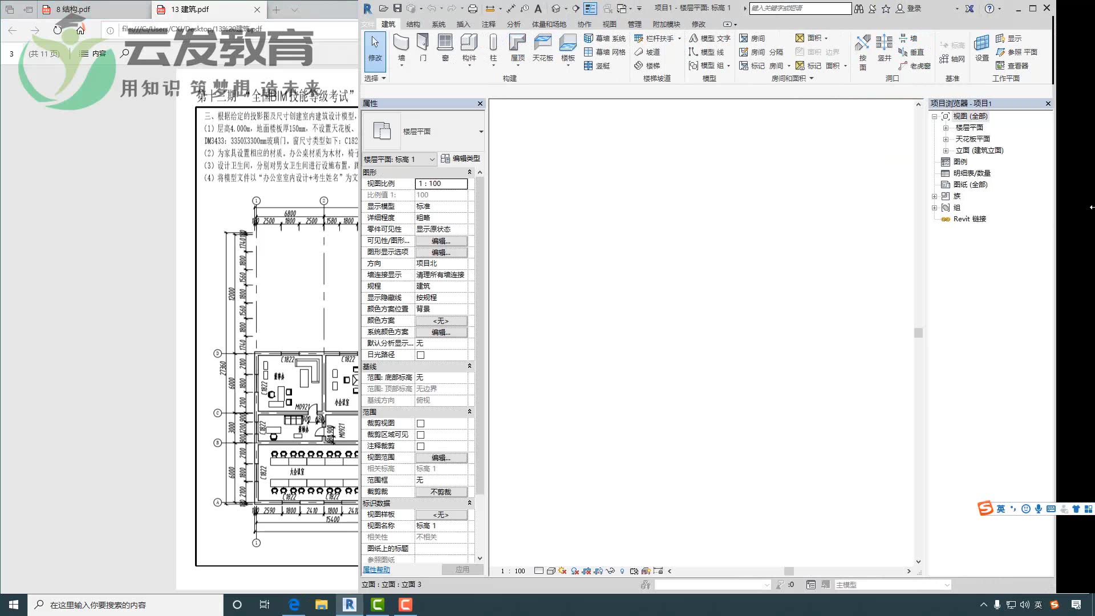This screenshot has width=1095, height=616.
Task: Choose the Column (柱) tool
Action: coord(493,47)
